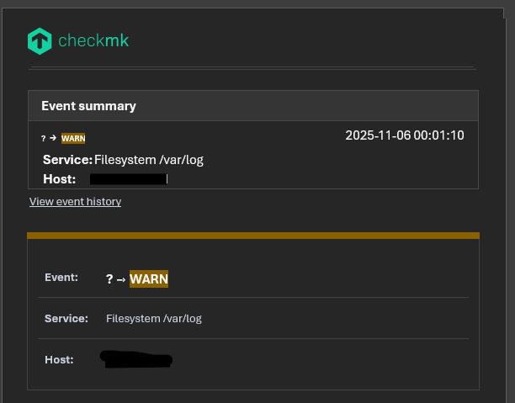Click the large question mark in Event row
This screenshot has height=403, width=515.
coord(109,279)
